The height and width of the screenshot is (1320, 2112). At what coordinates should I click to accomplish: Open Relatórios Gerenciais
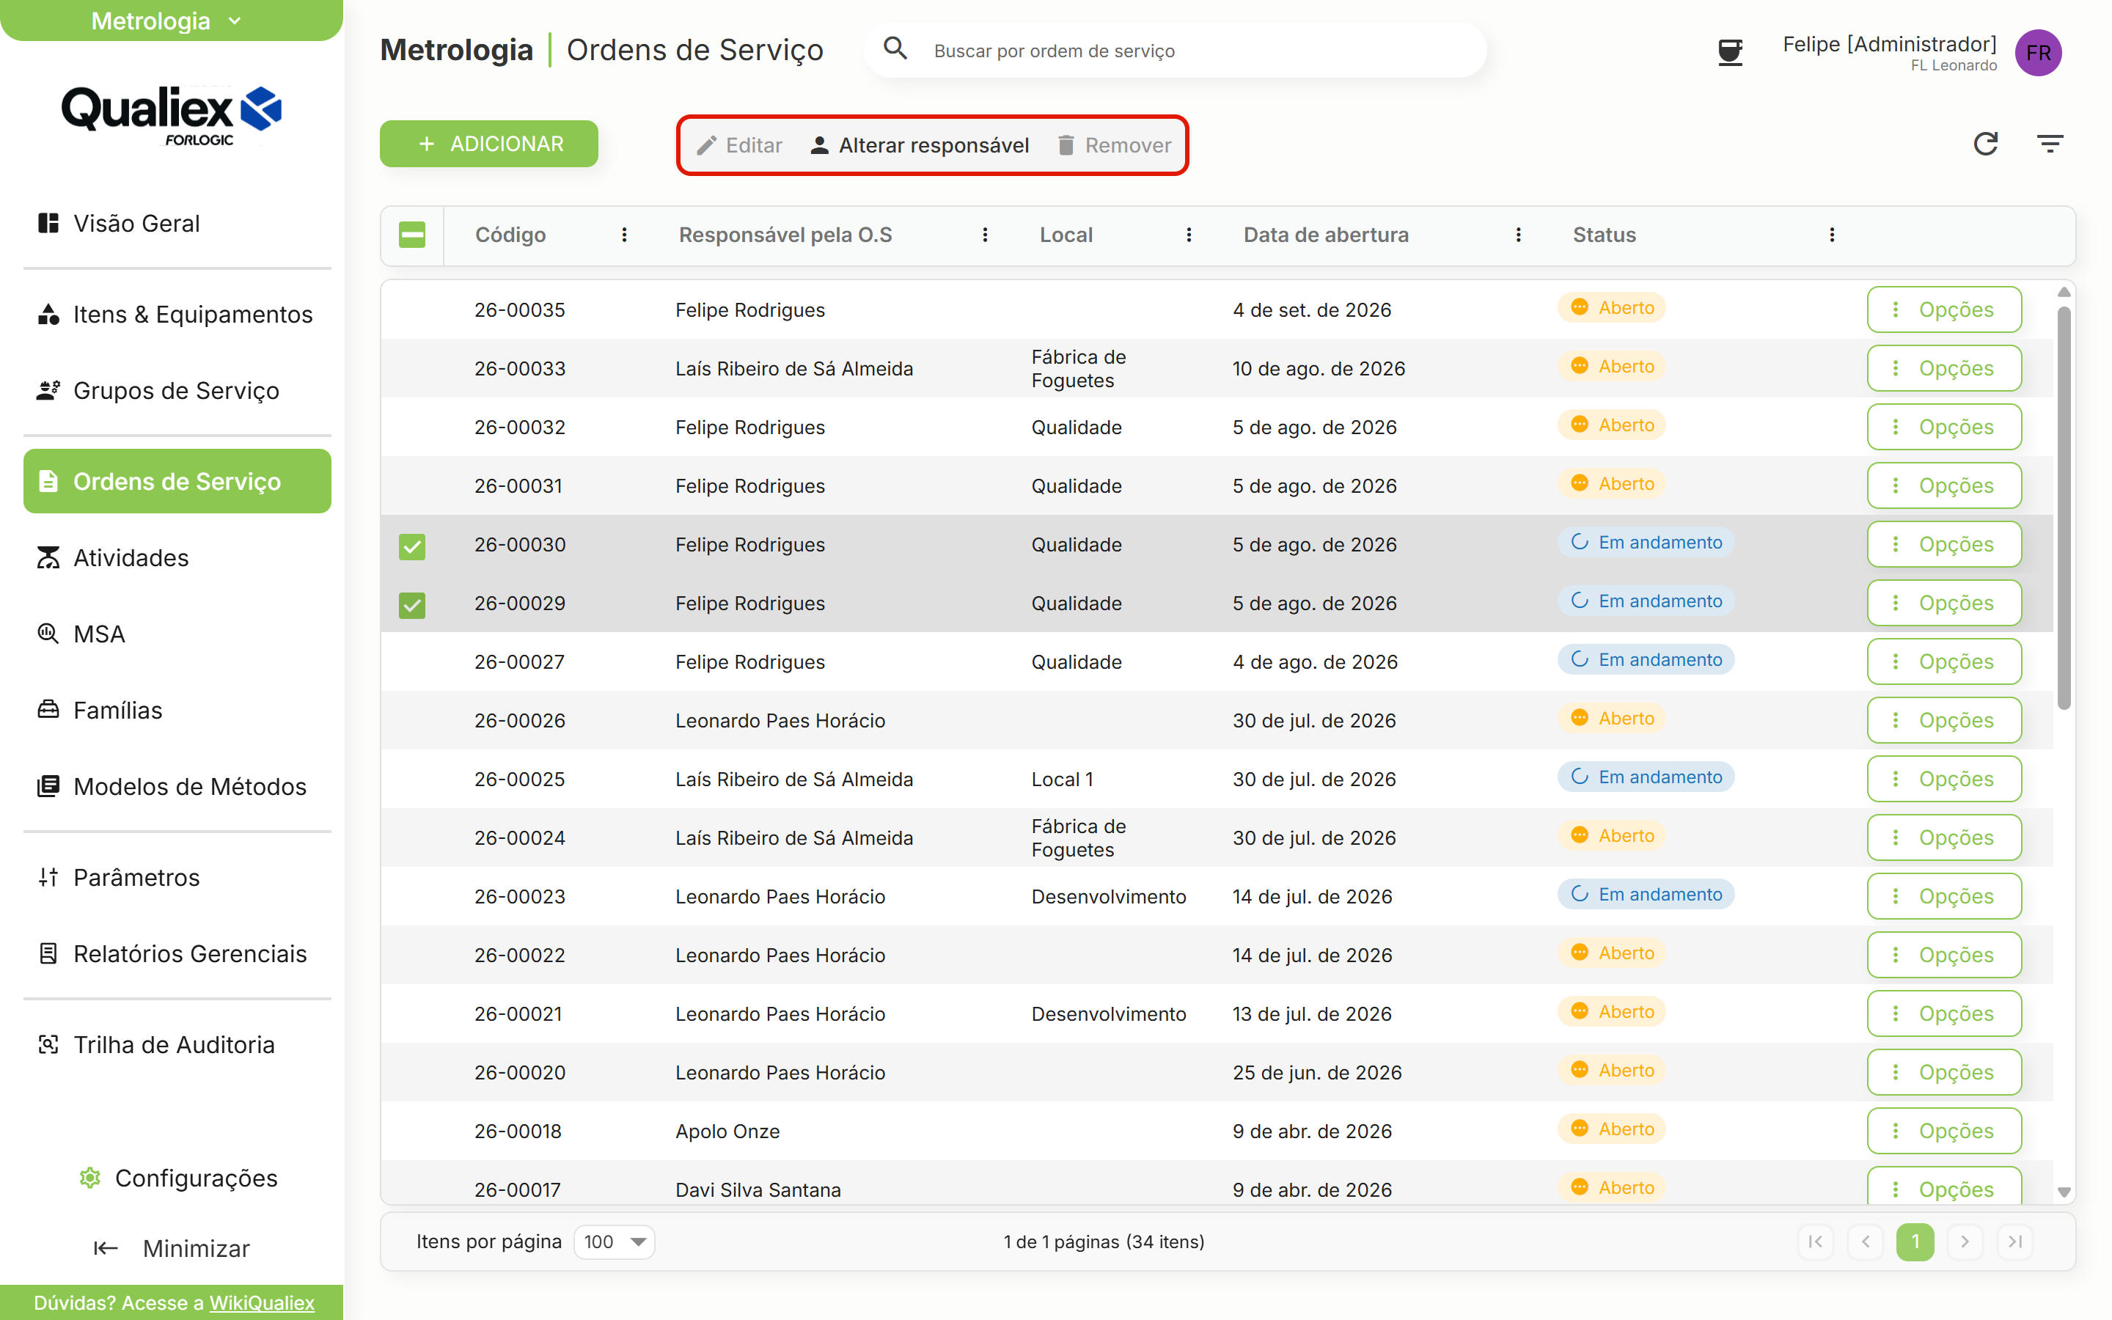pyautogui.click(x=177, y=953)
